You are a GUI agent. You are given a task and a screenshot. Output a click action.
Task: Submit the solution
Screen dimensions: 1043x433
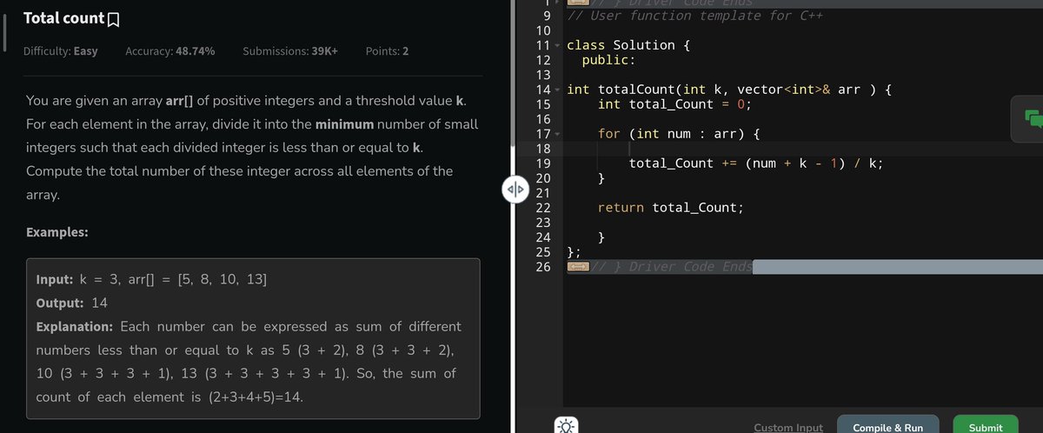[x=986, y=427]
